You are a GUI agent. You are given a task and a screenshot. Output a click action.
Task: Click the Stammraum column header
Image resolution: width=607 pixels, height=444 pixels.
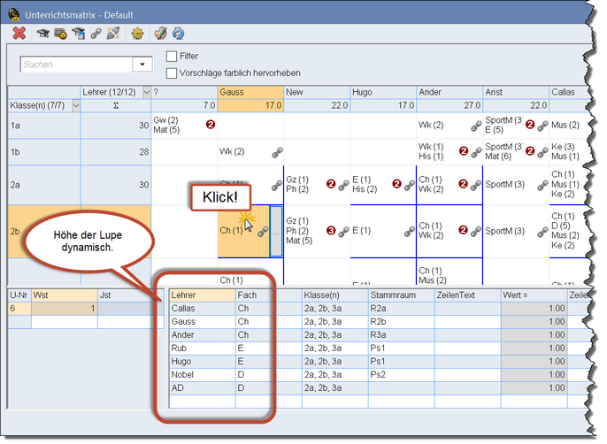tap(402, 295)
